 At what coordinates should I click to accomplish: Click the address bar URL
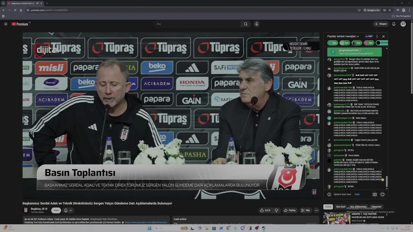click(49, 10)
